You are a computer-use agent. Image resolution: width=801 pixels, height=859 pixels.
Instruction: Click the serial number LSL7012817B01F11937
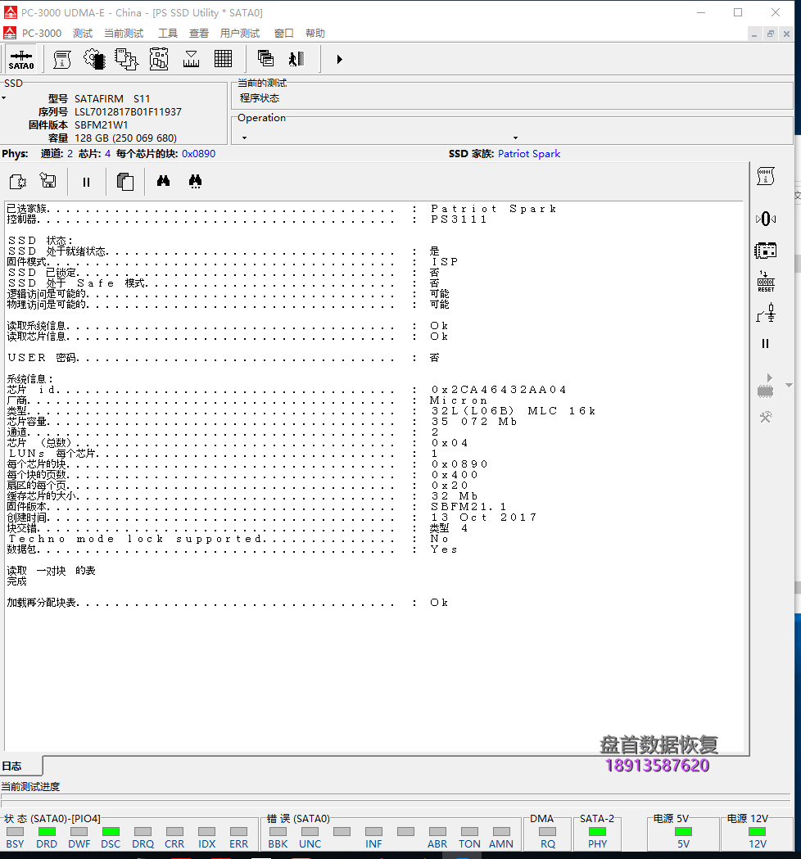[x=128, y=111]
